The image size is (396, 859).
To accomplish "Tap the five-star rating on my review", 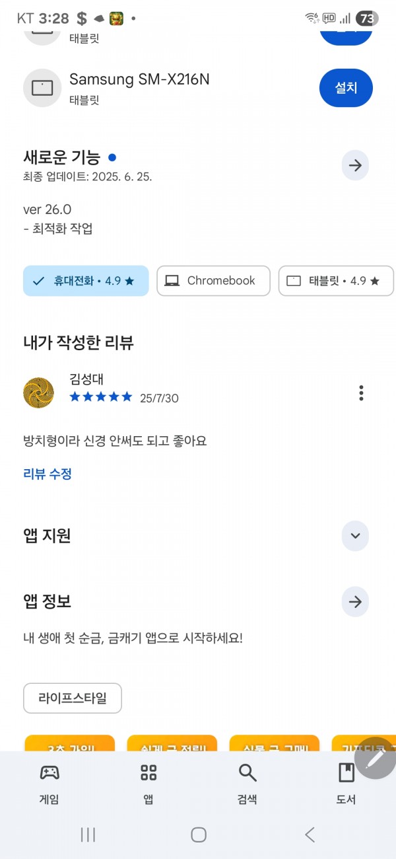I will pos(101,397).
